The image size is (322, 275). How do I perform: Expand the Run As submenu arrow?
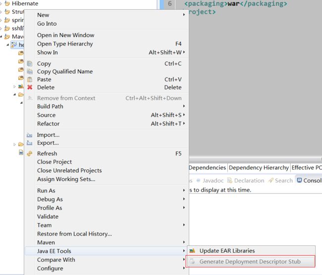click(184, 190)
